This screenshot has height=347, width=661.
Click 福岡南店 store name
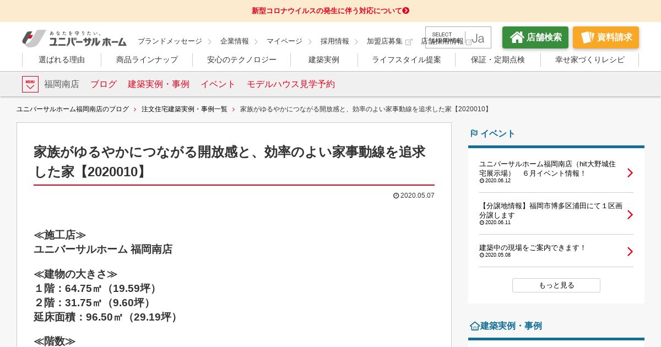tap(62, 84)
